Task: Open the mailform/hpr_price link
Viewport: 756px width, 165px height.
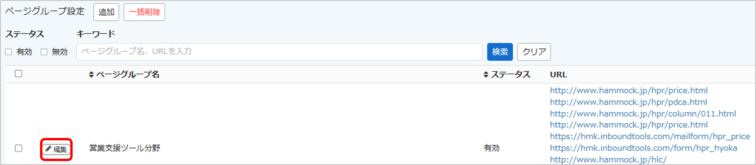Action: (x=650, y=136)
